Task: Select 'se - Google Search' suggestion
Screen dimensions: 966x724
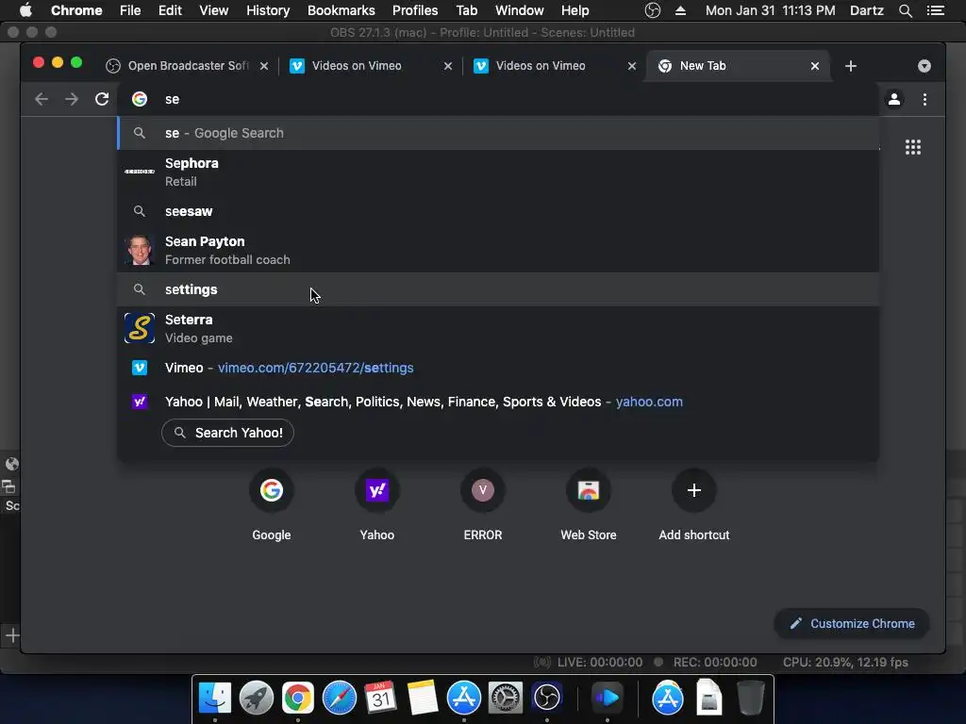Action: (498, 133)
